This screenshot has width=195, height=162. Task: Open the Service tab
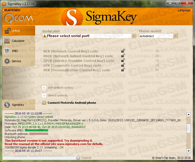pos(19,61)
